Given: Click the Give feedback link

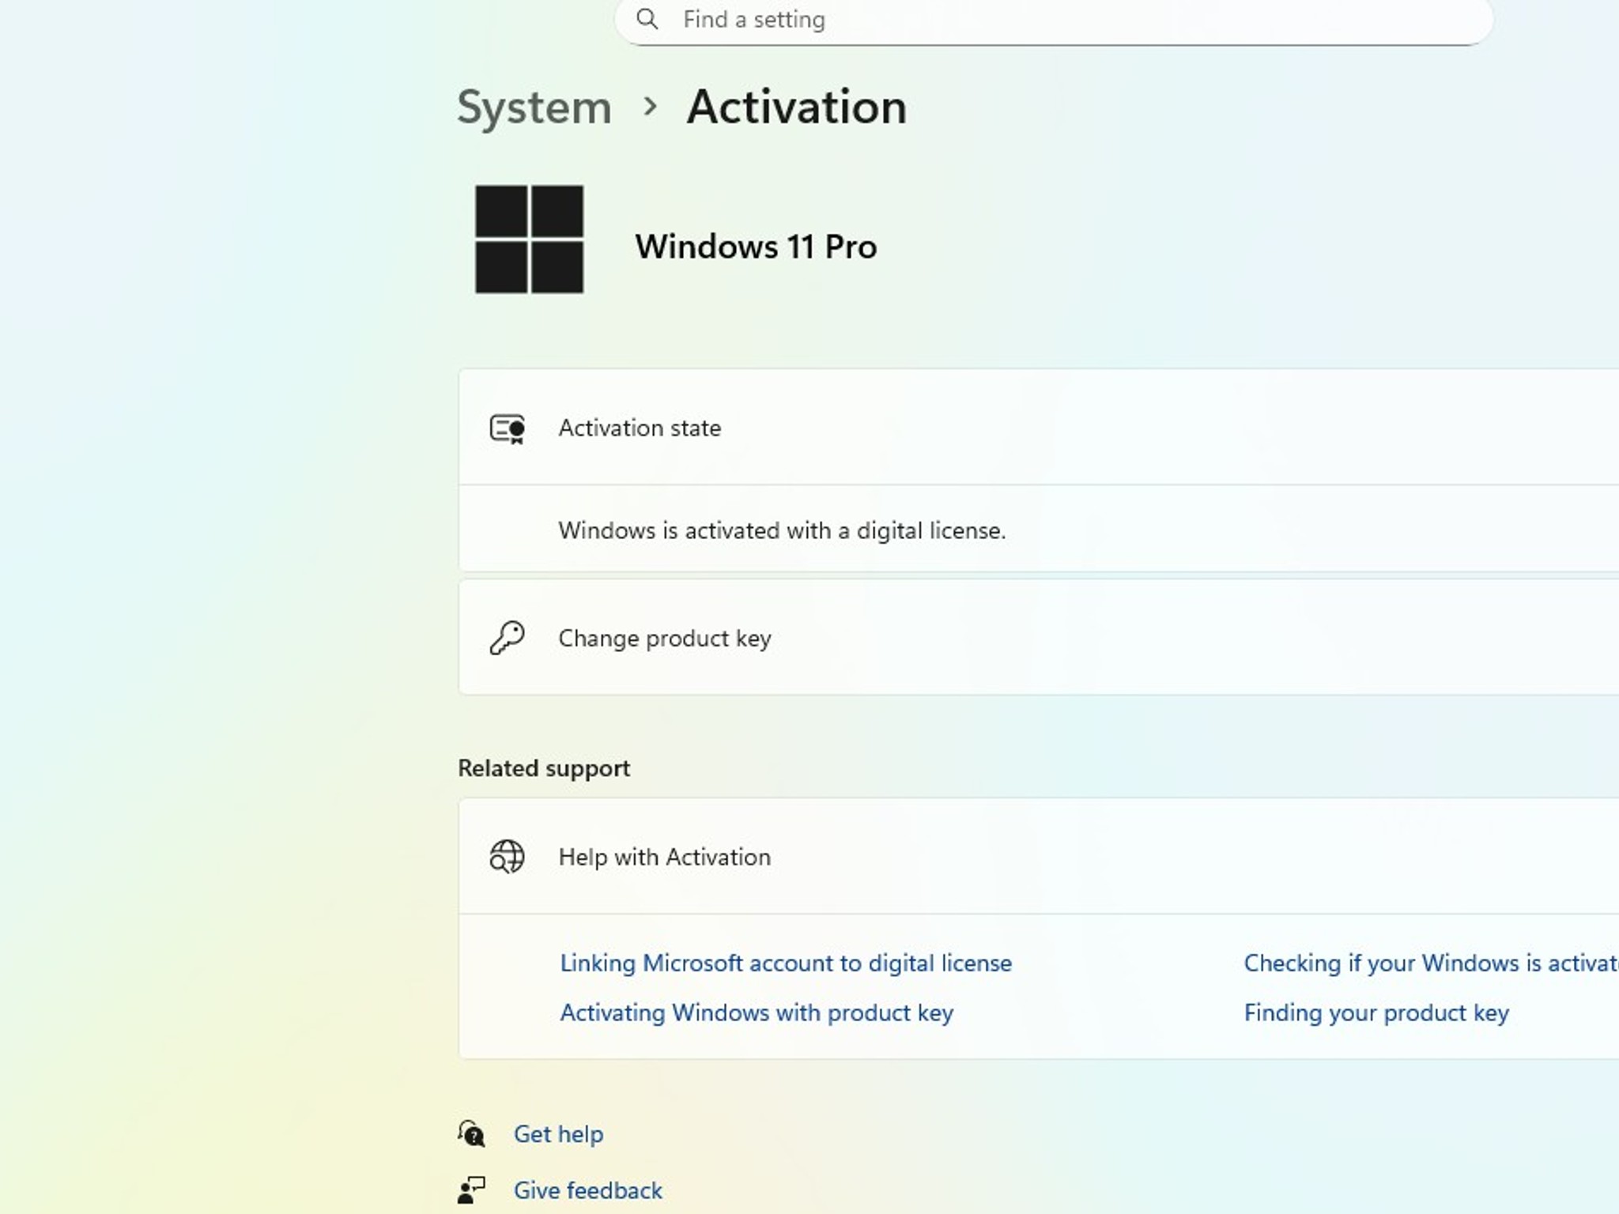Looking at the screenshot, I should tap(587, 1190).
